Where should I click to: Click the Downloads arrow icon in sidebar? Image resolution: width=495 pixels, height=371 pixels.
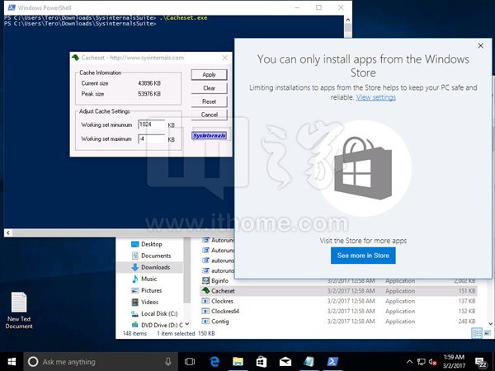coord(134,267)
